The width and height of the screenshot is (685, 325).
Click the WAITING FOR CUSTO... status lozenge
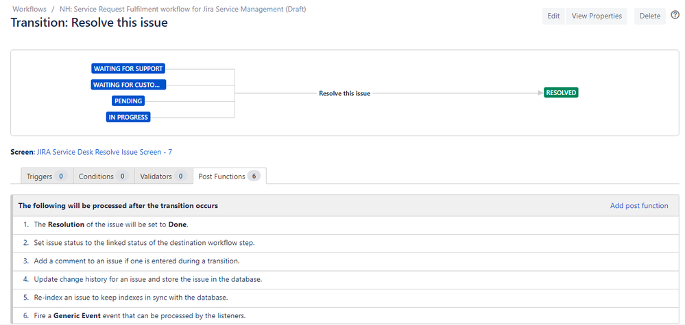pyautogui.click(x=128, y=85)
